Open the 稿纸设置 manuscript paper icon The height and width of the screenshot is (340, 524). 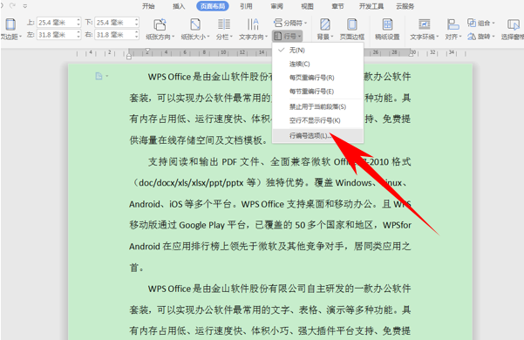click(387, 24)
